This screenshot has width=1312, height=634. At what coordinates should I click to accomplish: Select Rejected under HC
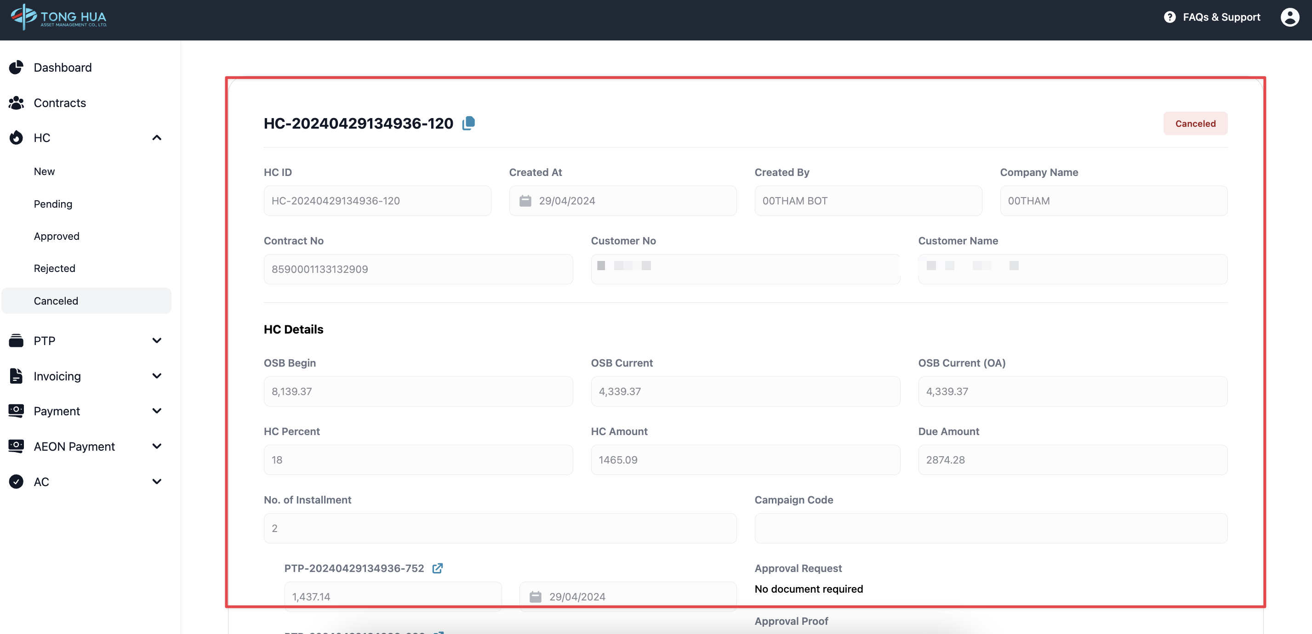[55, 268]
